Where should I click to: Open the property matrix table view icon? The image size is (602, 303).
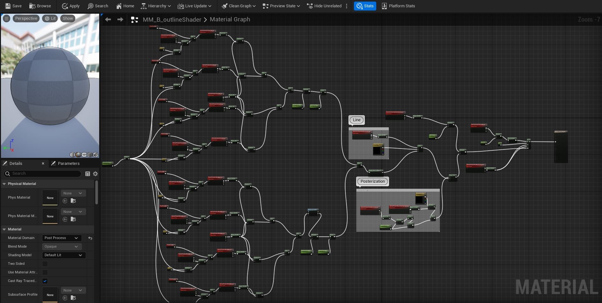(88, 173)
